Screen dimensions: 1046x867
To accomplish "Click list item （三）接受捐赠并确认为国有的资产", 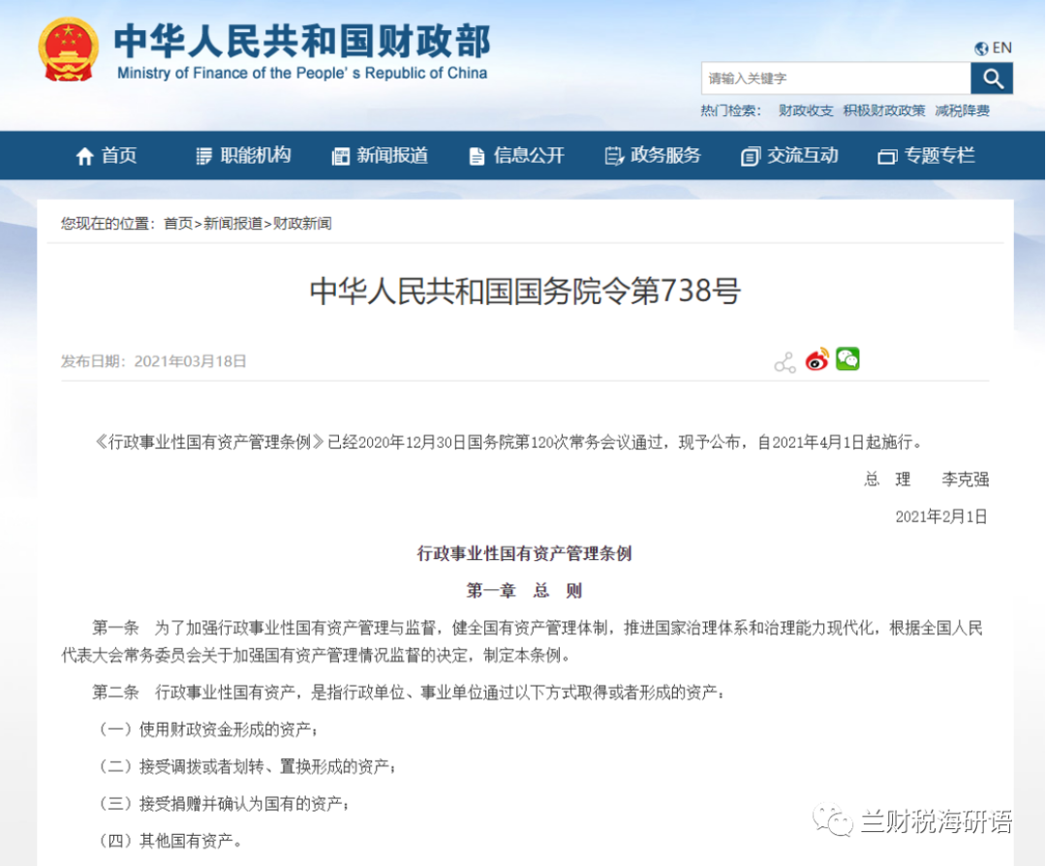I will coord(223,804).
